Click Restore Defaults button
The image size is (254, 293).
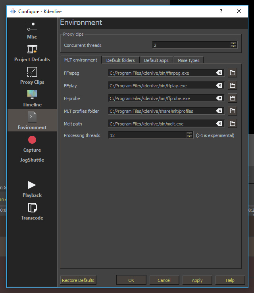point(78,280)
